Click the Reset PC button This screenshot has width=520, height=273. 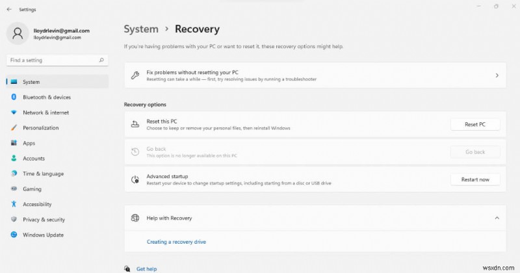click(475, 124)
